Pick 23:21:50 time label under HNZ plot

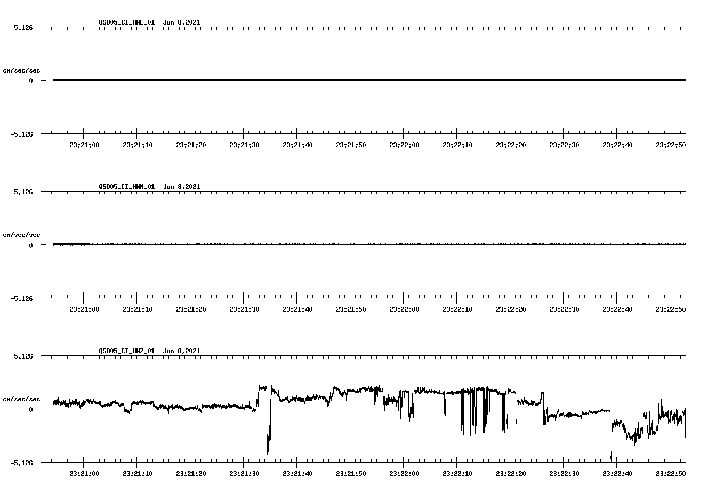pyautogui.click(x=351, y=473)
